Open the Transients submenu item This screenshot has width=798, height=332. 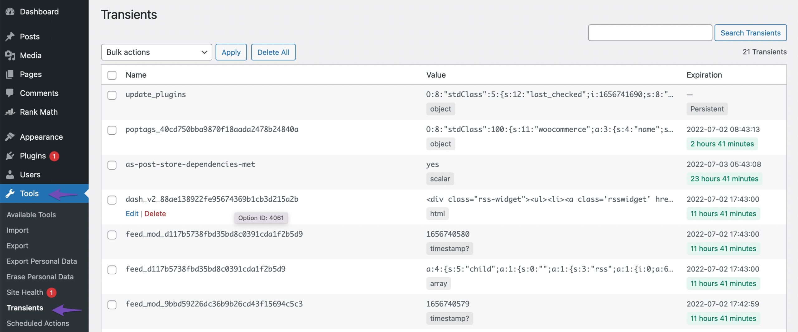(x=25, y=308)
